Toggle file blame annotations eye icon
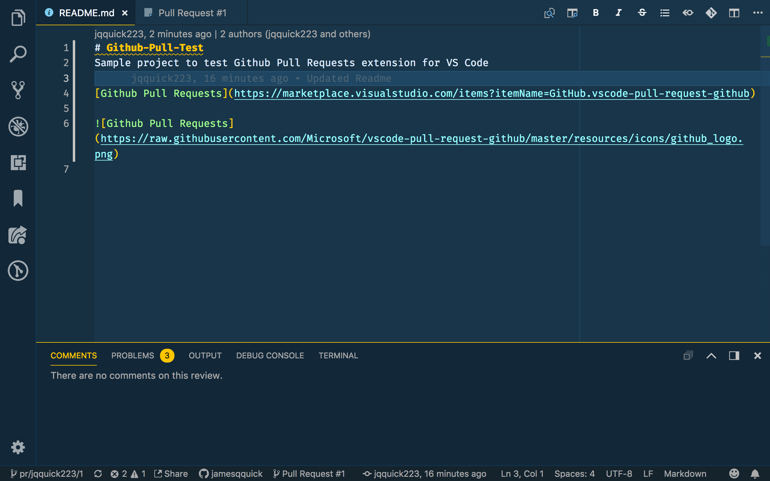The width and height of the screenshot is (770, 481). (x=688, y=13)
